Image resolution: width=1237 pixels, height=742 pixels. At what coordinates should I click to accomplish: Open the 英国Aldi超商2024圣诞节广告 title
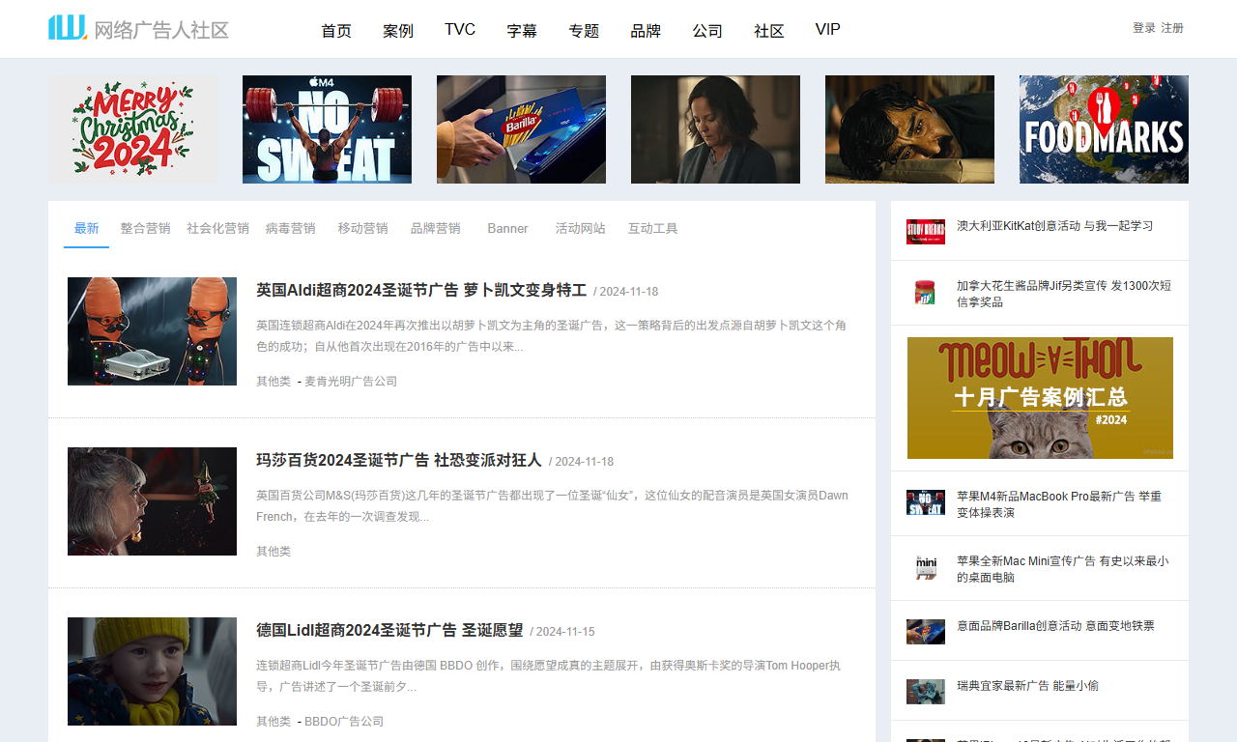(421, 290)
